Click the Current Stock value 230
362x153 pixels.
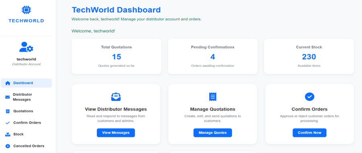(309, 57)
